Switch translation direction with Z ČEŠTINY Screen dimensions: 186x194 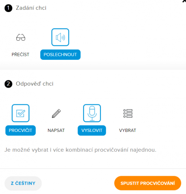click(x=23, y=183)
